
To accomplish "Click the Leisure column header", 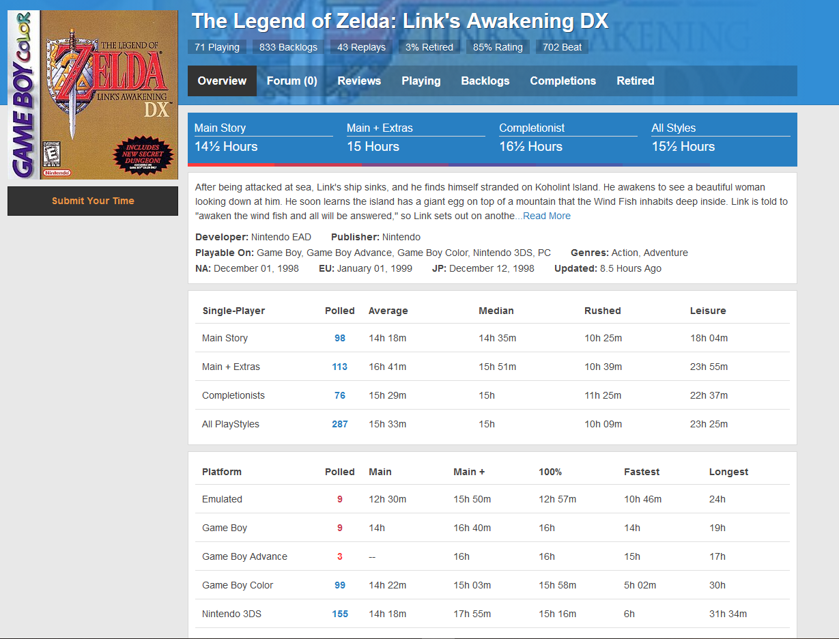I will click(708, 311).
